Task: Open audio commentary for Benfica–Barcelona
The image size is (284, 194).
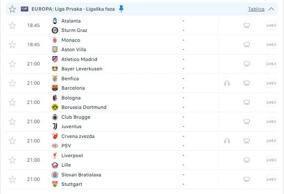Action: (227, 83)
